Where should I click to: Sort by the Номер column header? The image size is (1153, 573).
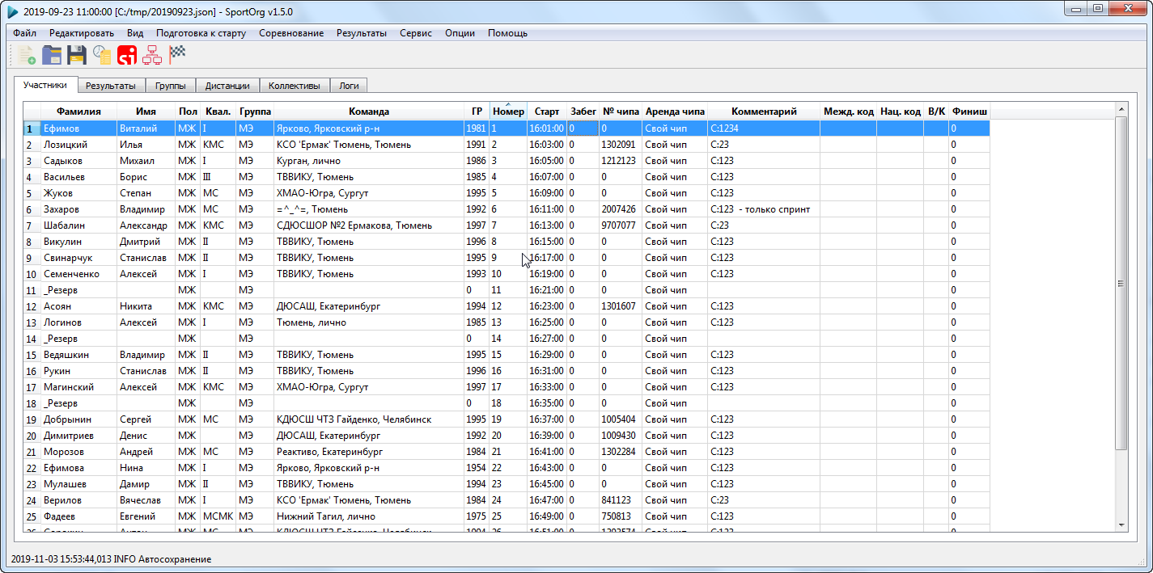click(508, 112)
